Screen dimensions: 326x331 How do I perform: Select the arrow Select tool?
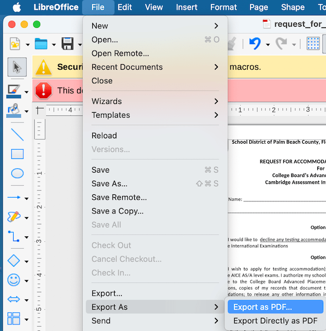coord(17,67)
